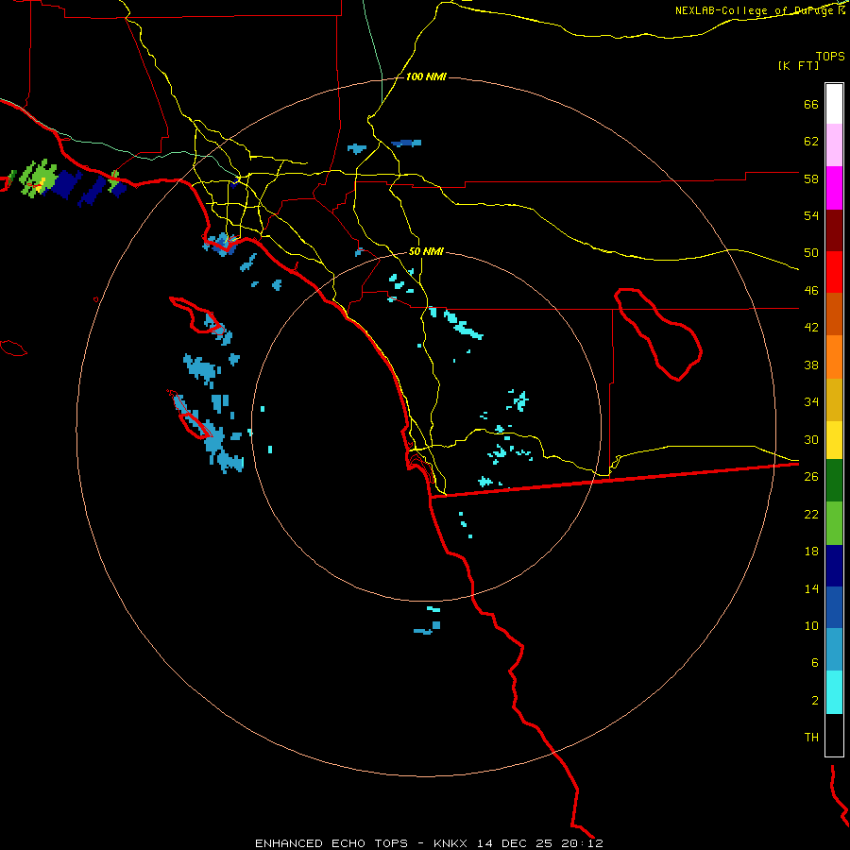
Task: Click the green echo cluster near Ventura coast
Action: coord(39,178)
